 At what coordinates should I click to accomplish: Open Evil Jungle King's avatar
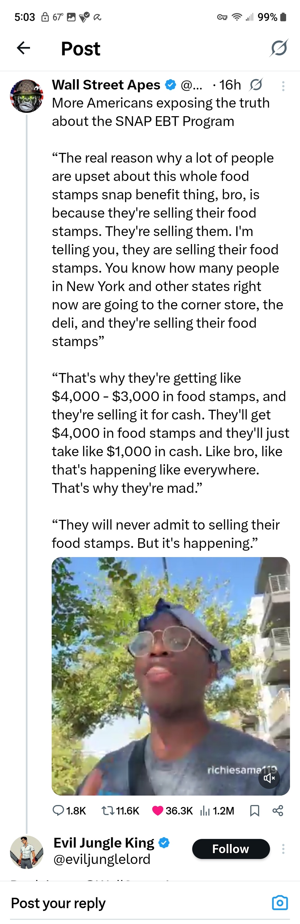(x=26, y=852)
